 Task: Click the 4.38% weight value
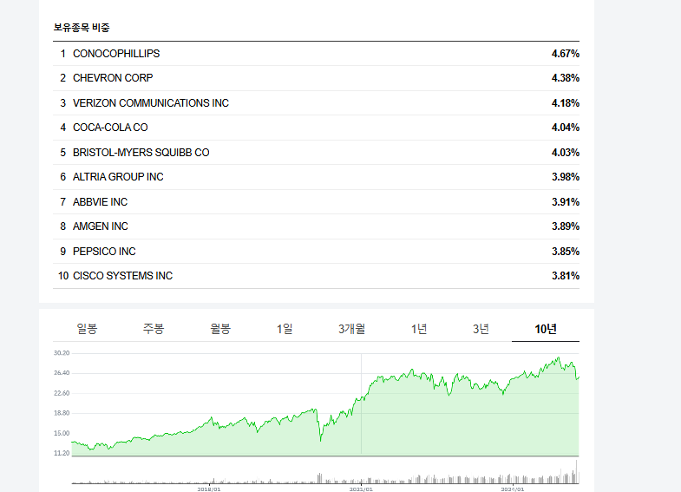tap(566, 78)
